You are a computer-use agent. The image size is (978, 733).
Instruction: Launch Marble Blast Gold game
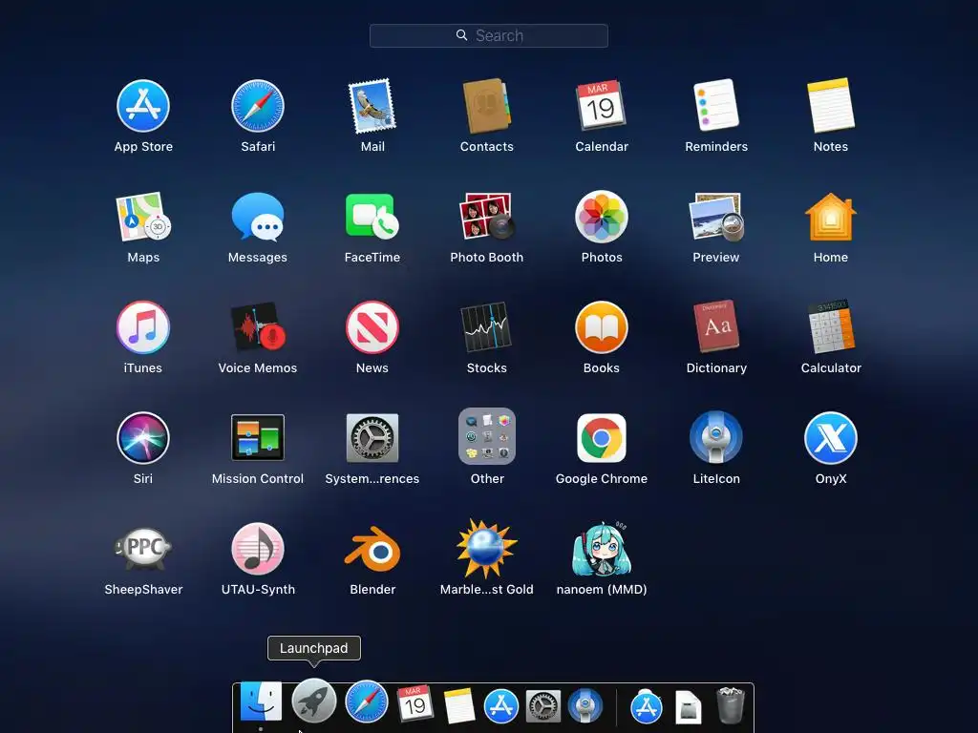[x=486, y=549]
